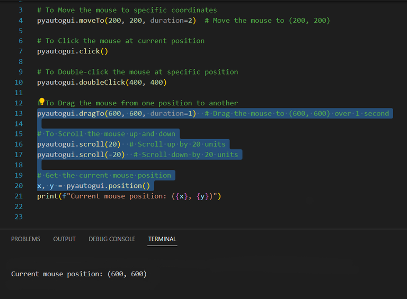This screenshot has height=299, width=407.
Task: Click comment 'To Click the mouse at current position'
Action: point(121,41)
